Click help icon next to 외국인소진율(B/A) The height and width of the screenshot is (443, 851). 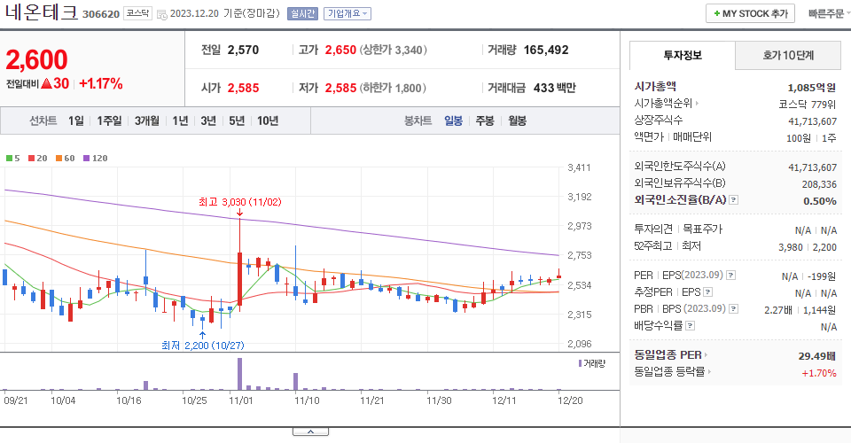(733, 200)
